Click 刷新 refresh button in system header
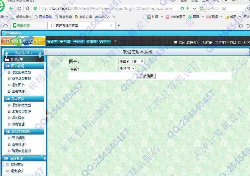The height and width of the screenshot is (176, 250). tap(92, 42)
